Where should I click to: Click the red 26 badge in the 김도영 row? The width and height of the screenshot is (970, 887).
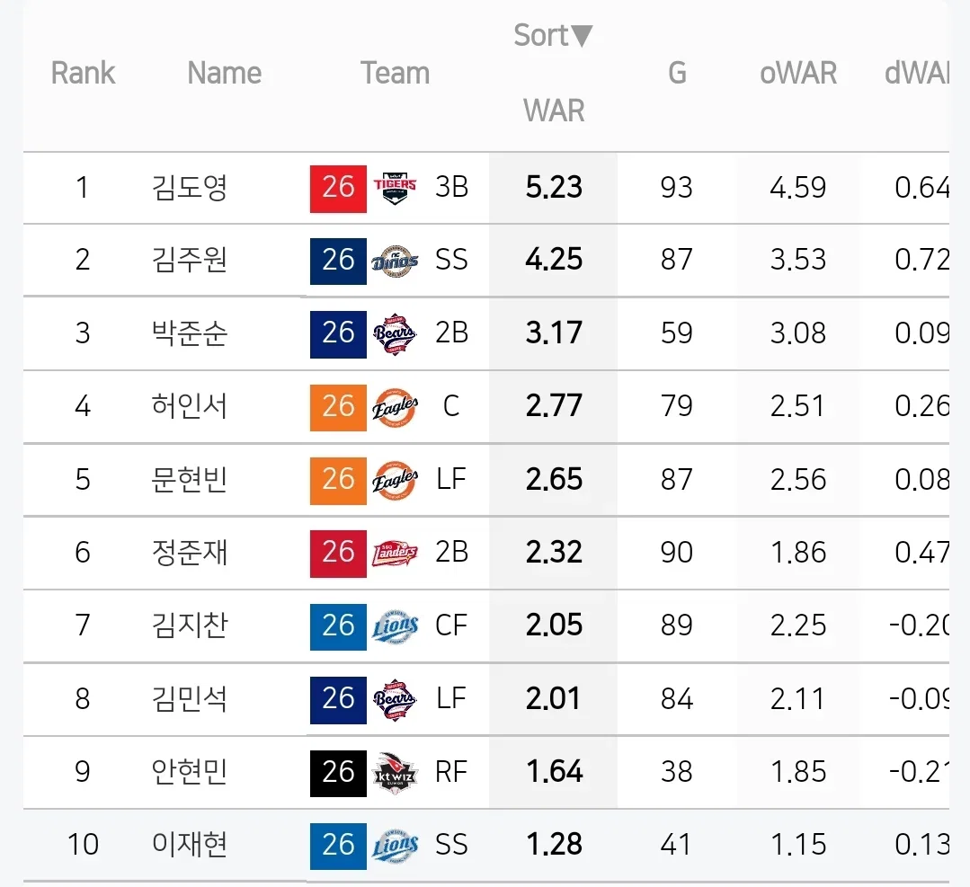click(x=338, y=189)
